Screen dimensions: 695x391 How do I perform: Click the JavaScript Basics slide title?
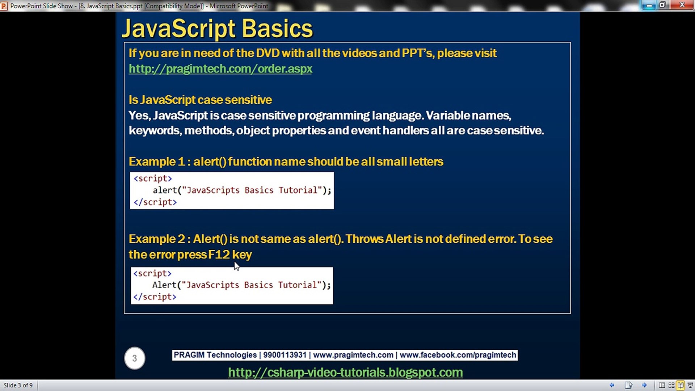click(217, 28)
